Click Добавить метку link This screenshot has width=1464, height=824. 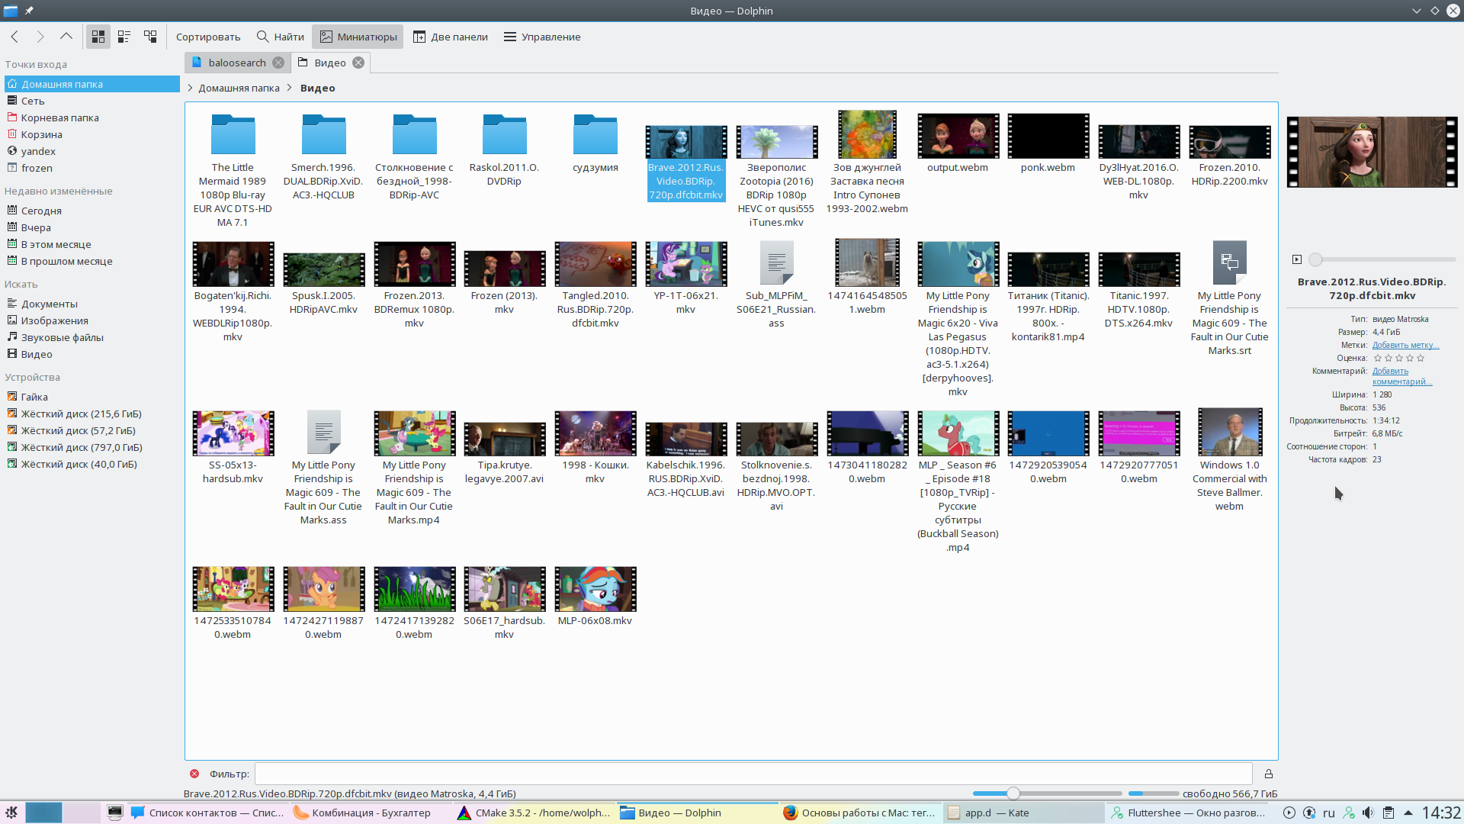[1405, 345]
